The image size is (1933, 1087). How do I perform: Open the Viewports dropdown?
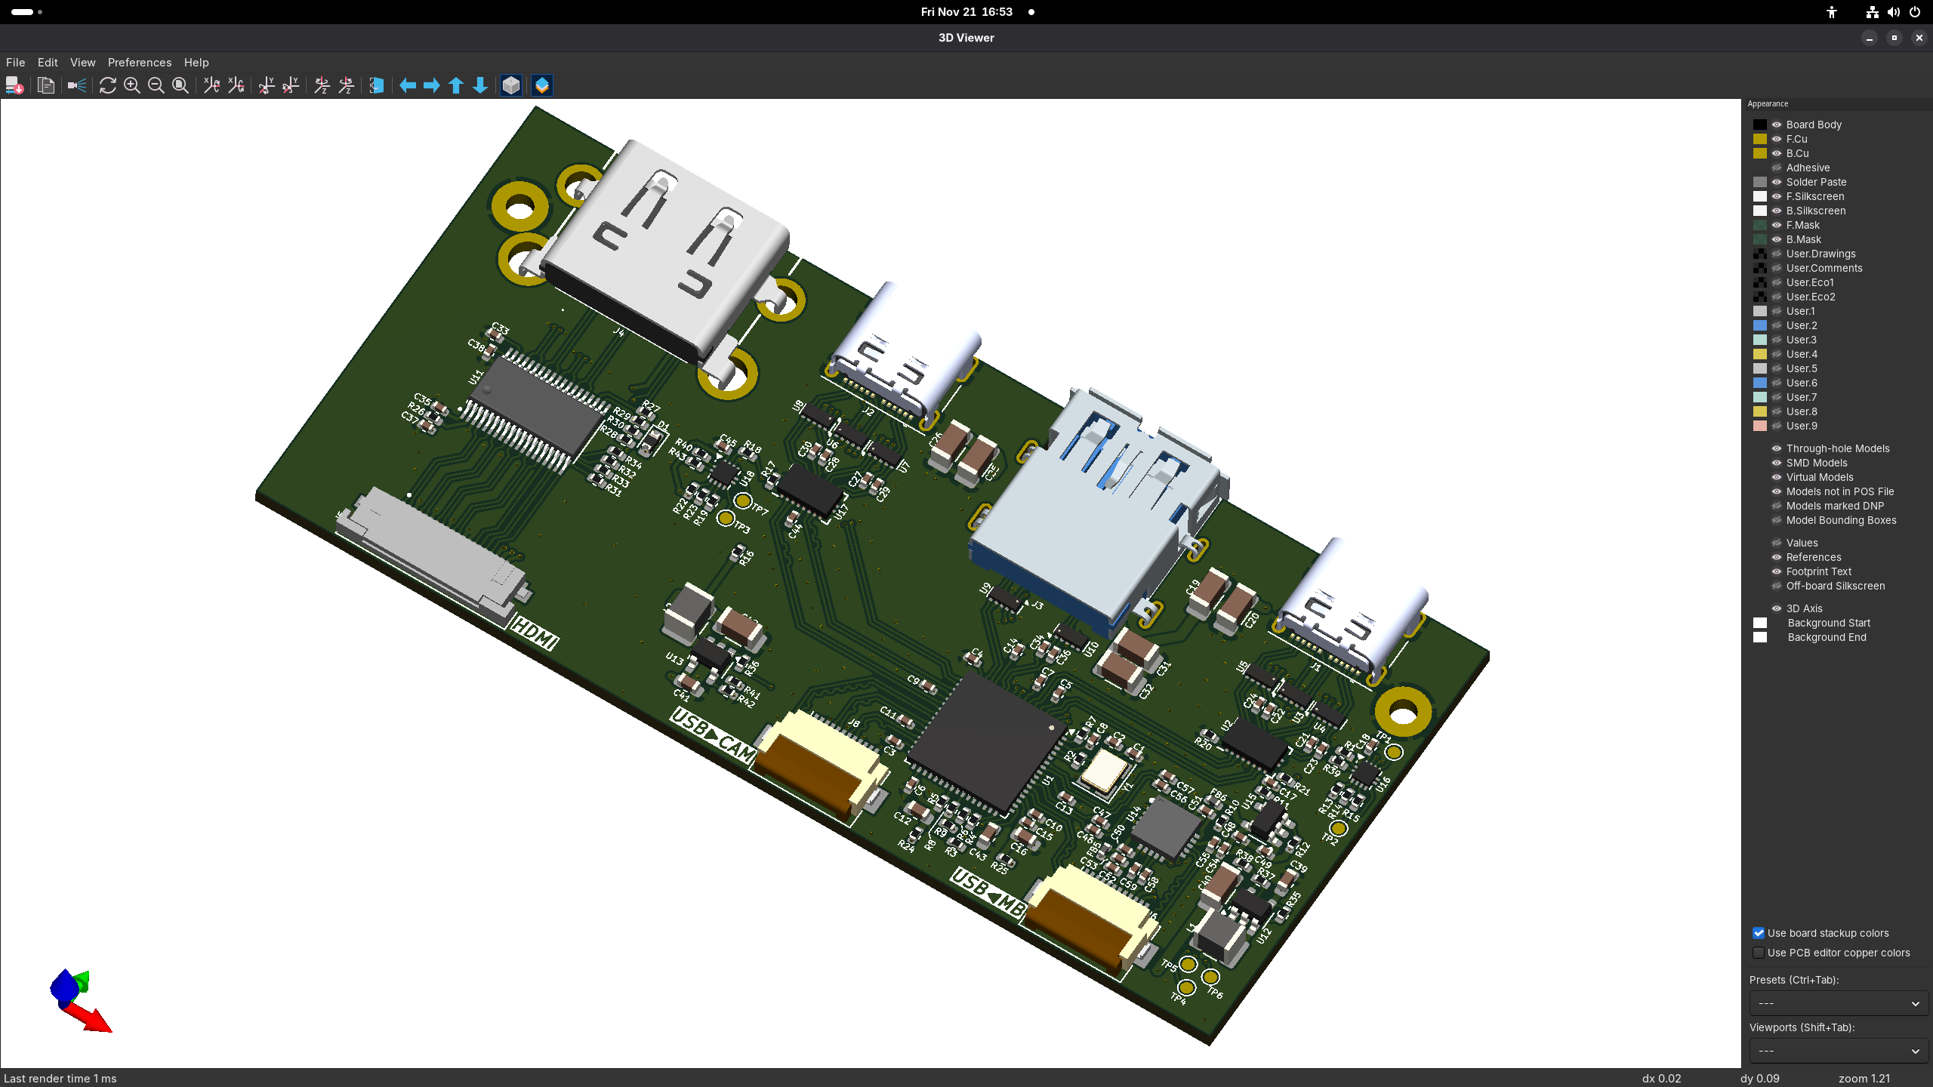(x=1838, y=1051)
